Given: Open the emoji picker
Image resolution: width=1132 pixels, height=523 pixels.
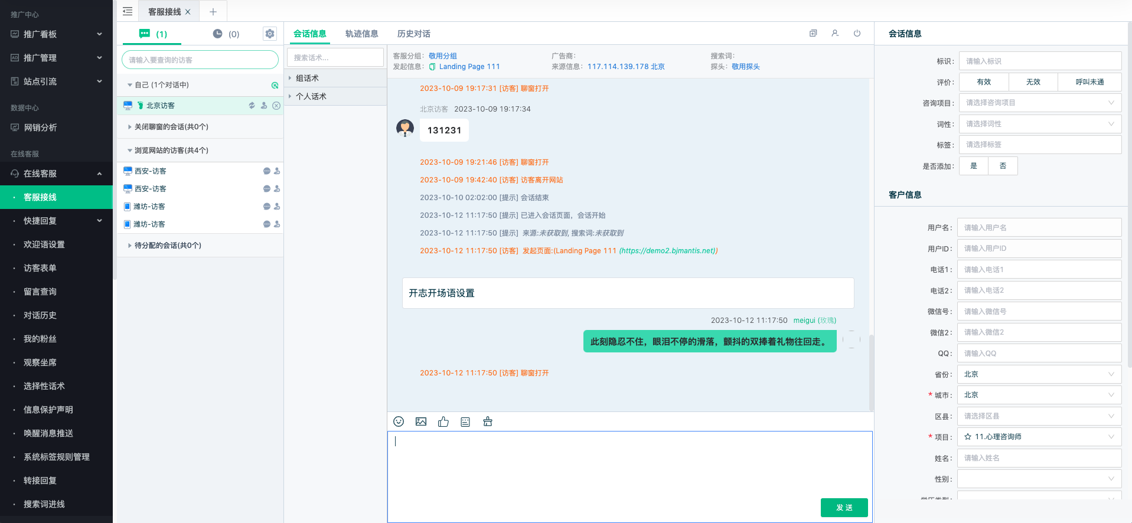Looking at the screenshot, I should 399,421.
